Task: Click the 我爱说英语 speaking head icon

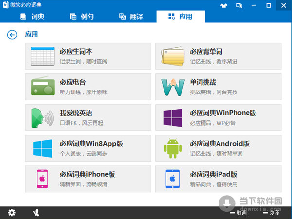Action: pos(43,118)
